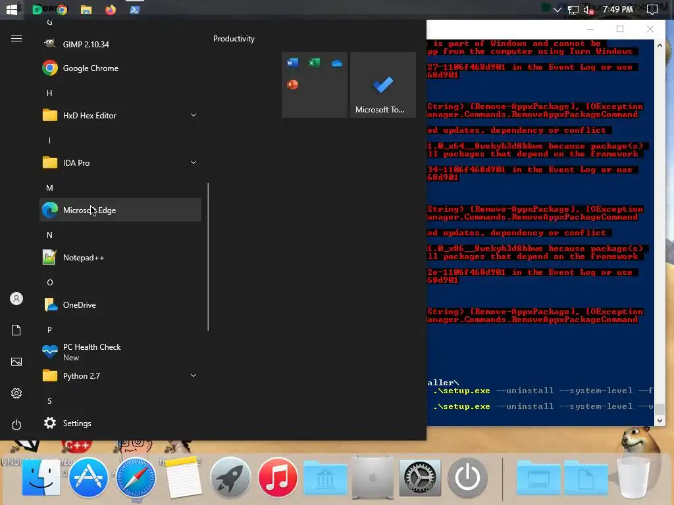Open System Preferences gear in the dock
674x505 pixels.
tap(420, 477)
